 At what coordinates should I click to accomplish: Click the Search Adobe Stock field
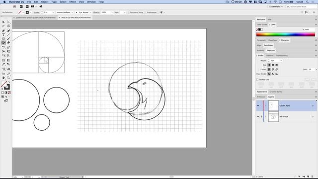pyautogui.click(x=301, y=6)
